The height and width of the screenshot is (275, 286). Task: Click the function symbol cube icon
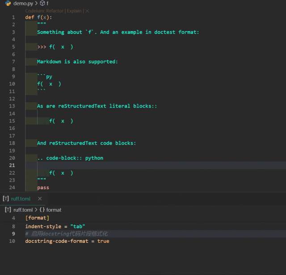tap(42, 3)
